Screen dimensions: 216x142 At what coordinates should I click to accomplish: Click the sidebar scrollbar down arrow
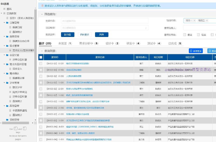35,120
